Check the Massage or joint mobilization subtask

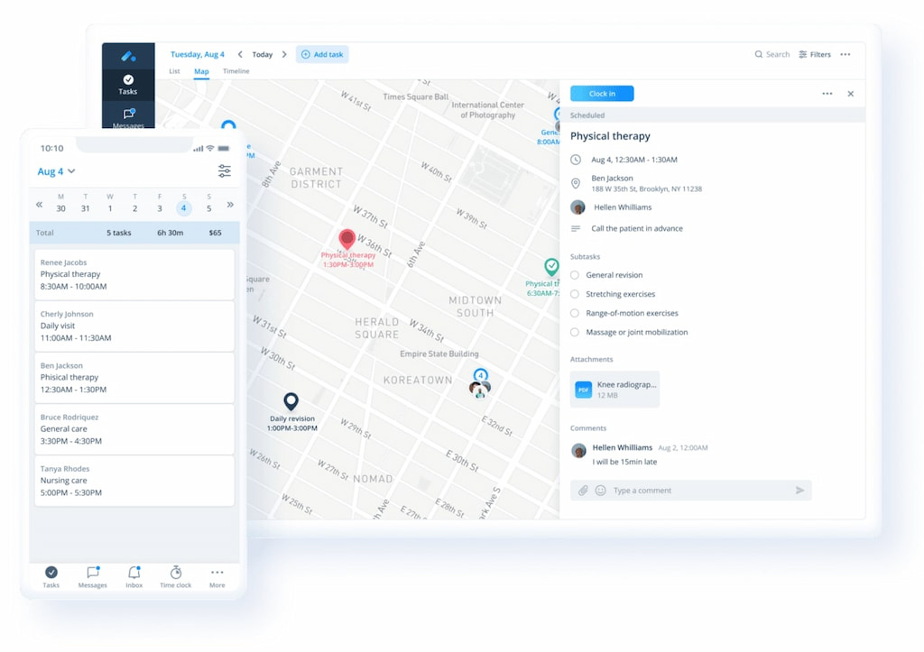pos(574,332)
